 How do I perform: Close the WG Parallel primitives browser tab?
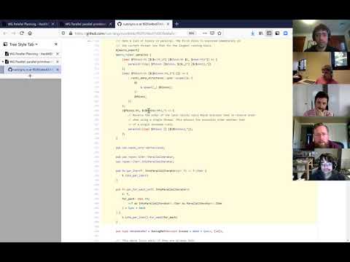(110, 24)
